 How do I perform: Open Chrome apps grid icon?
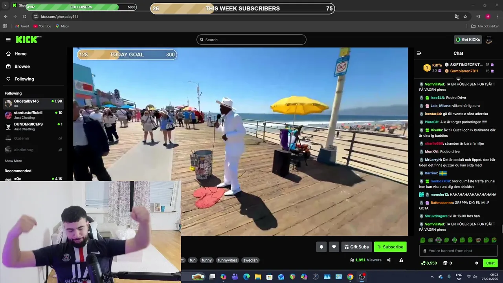click(x=5, y=26)
